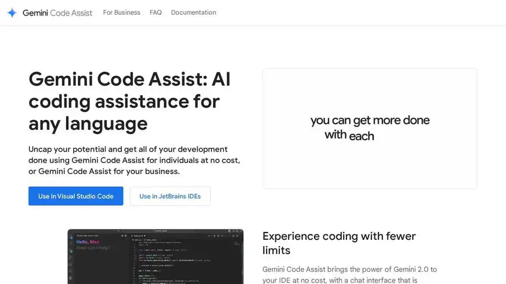This screenshot has height=284, width=506.
Task: Click the animated 'you can get more done' card
Action: pos(370,128)
